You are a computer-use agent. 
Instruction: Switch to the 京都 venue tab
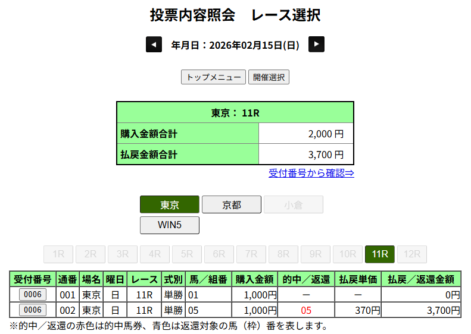pyautogui.click(x=232, y=204)
